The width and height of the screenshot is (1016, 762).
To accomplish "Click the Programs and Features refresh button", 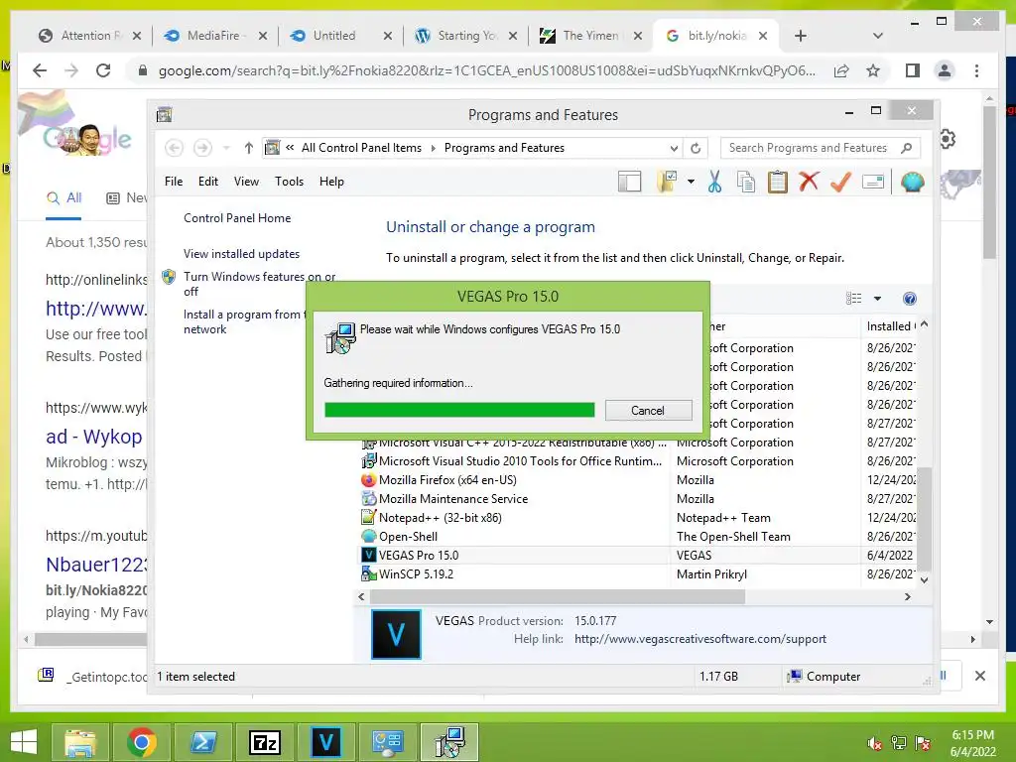I will pos(696,148).
